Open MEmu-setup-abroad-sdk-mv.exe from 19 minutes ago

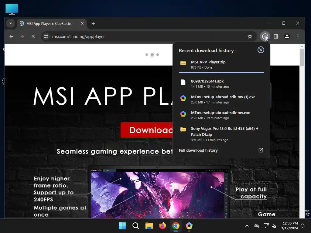coord(221,115)
